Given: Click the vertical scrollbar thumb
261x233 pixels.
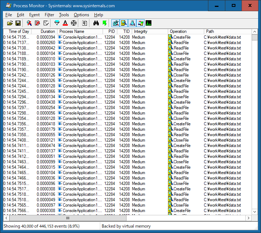Looking at the screenshot, I should [255, 37].
